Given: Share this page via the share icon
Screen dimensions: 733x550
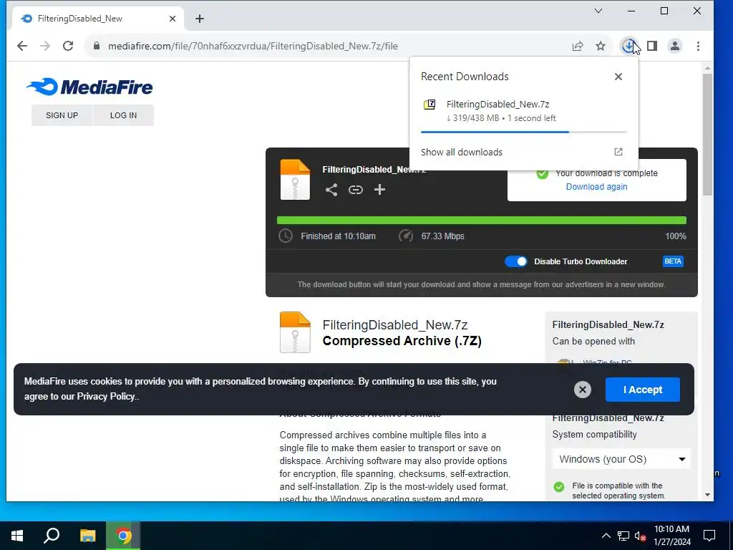Looking at the screenshot, I should 578,46.
